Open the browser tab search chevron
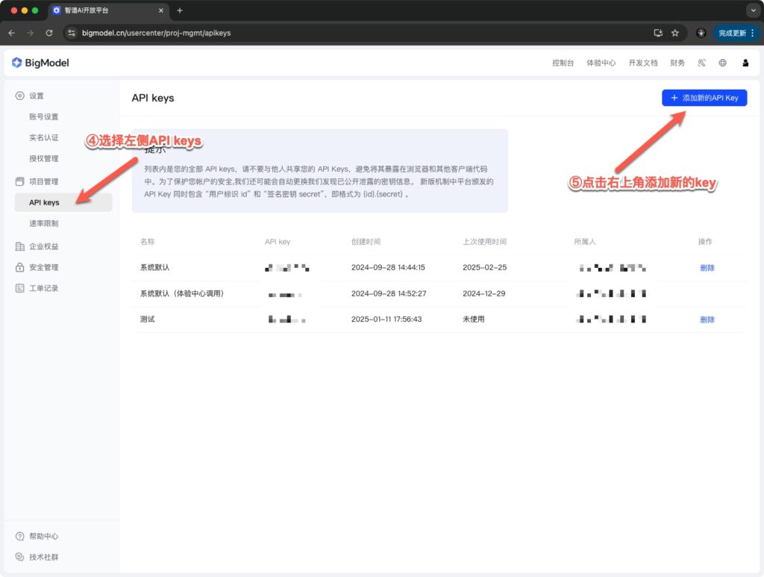The image size is (764, 577). 752,10
